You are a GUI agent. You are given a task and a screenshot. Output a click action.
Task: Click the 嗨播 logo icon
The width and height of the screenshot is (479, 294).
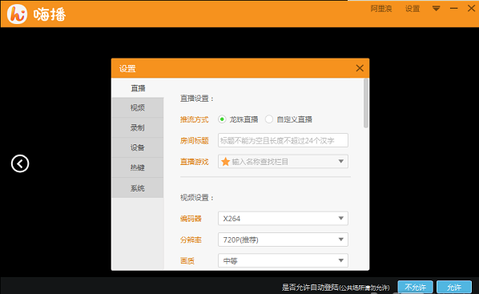point(17,14)
